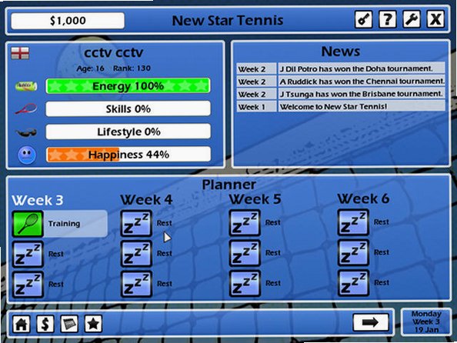The width and height of the screenshot is (457, 343).
Task: Open help with the question mark icon
Action: (387, 19)
